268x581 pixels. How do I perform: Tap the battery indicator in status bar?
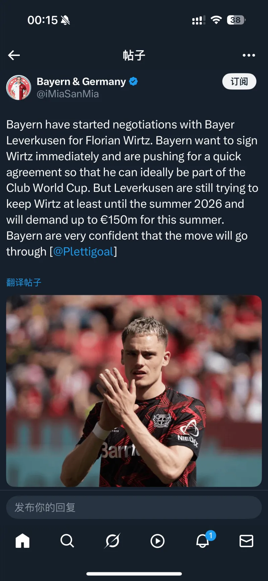[236, 20]
